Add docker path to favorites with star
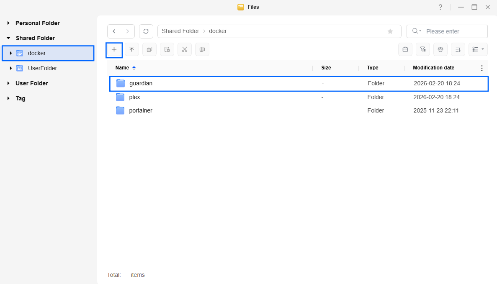This screenshot has height=284, width=497. point(390,31)
